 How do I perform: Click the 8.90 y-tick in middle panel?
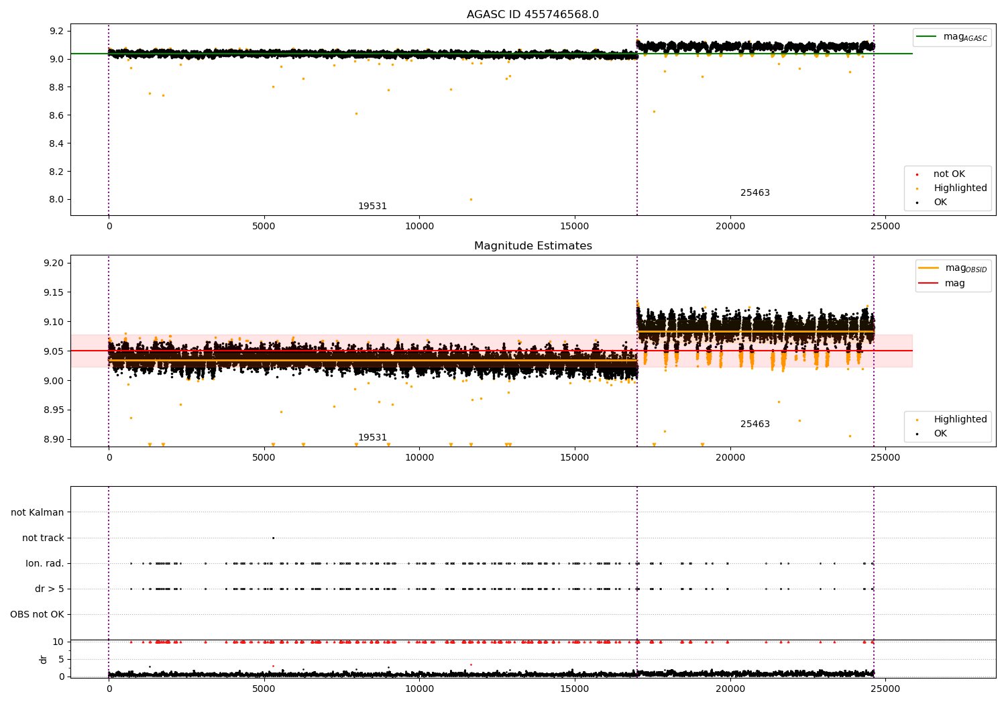53,439
